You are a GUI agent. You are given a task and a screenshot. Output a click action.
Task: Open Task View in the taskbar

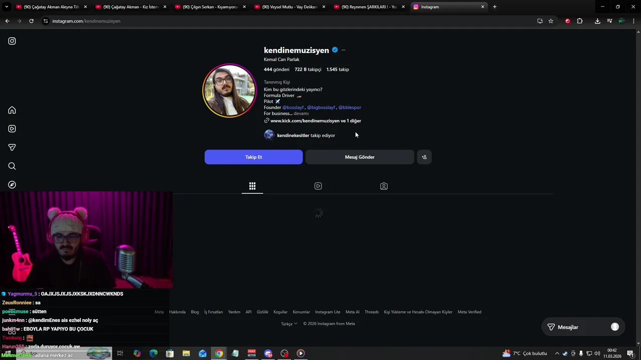click(120, 353)
